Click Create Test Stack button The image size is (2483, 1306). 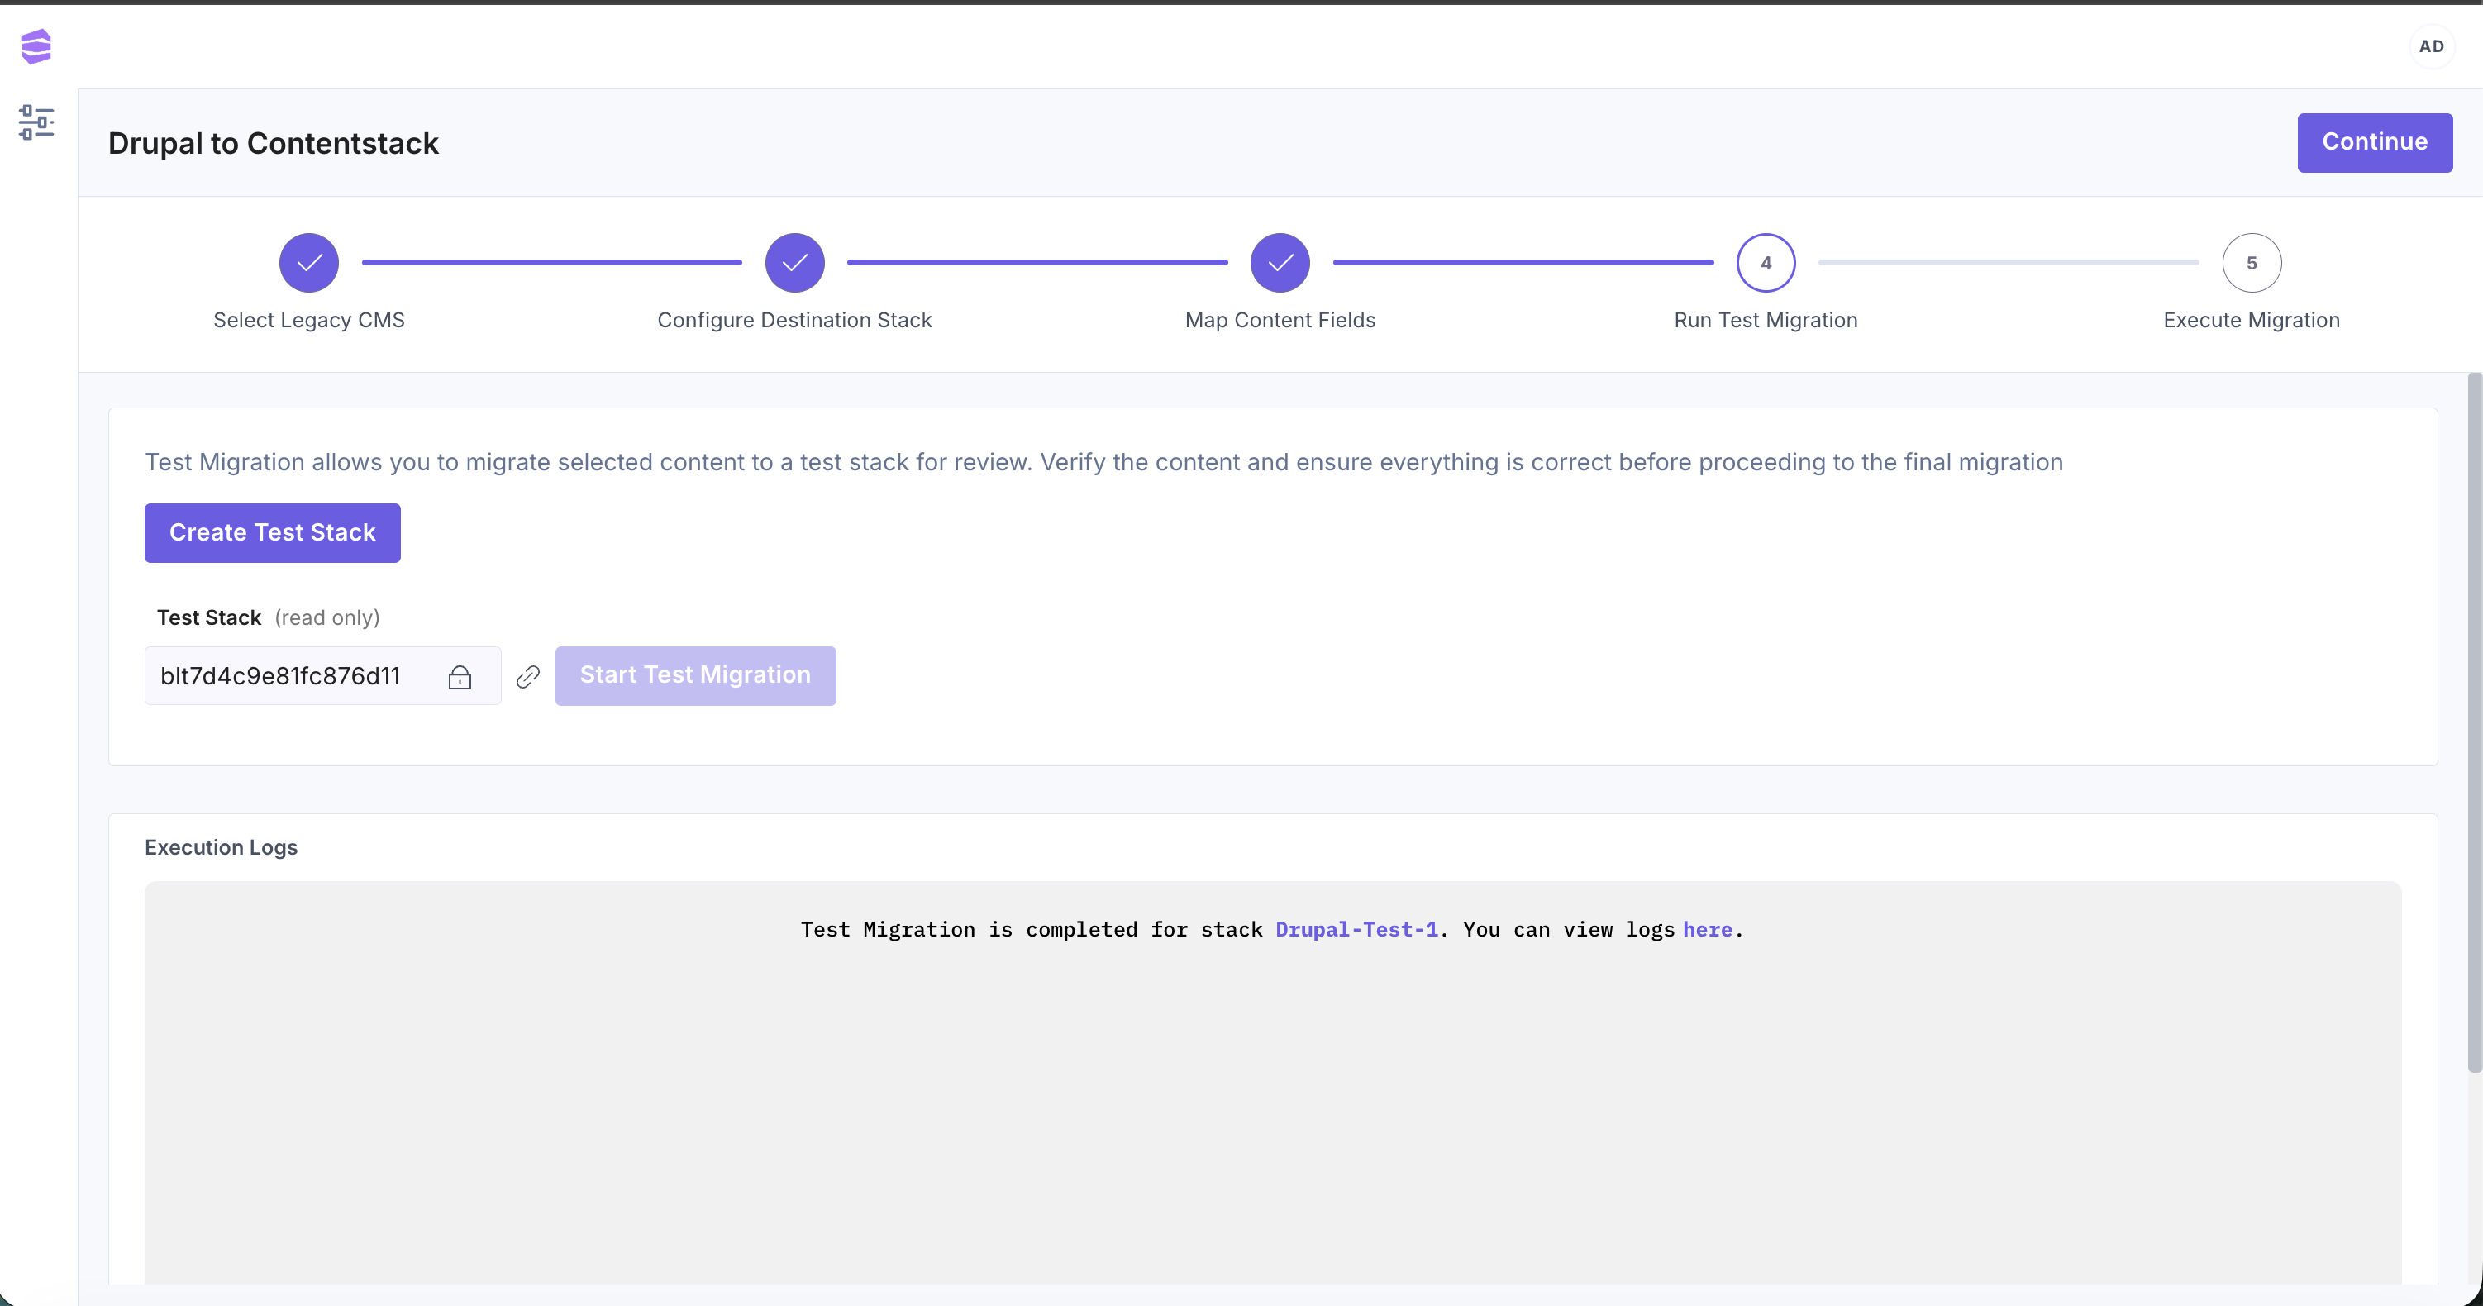click(x=273, y=533)
